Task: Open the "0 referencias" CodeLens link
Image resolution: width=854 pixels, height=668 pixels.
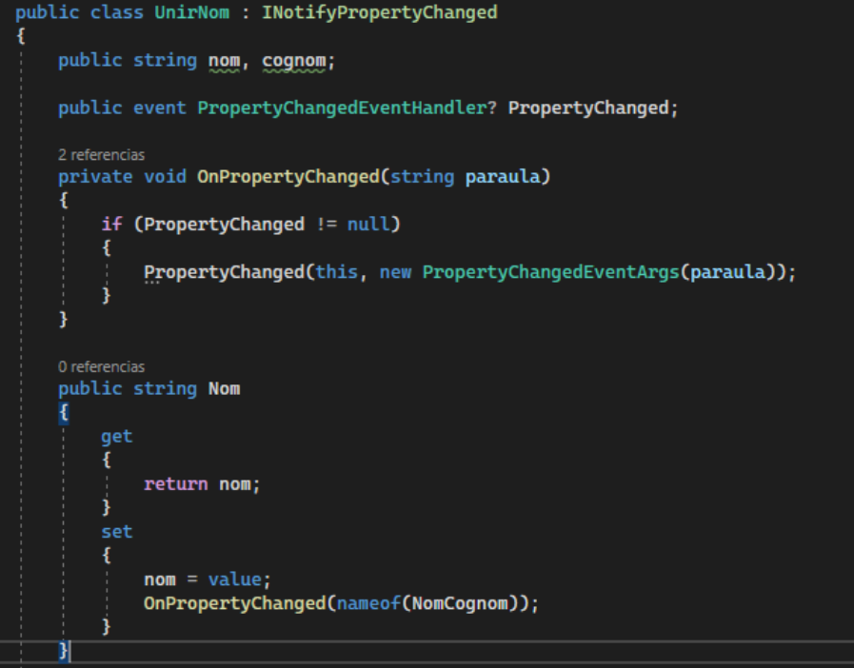Action: [102, 366]
